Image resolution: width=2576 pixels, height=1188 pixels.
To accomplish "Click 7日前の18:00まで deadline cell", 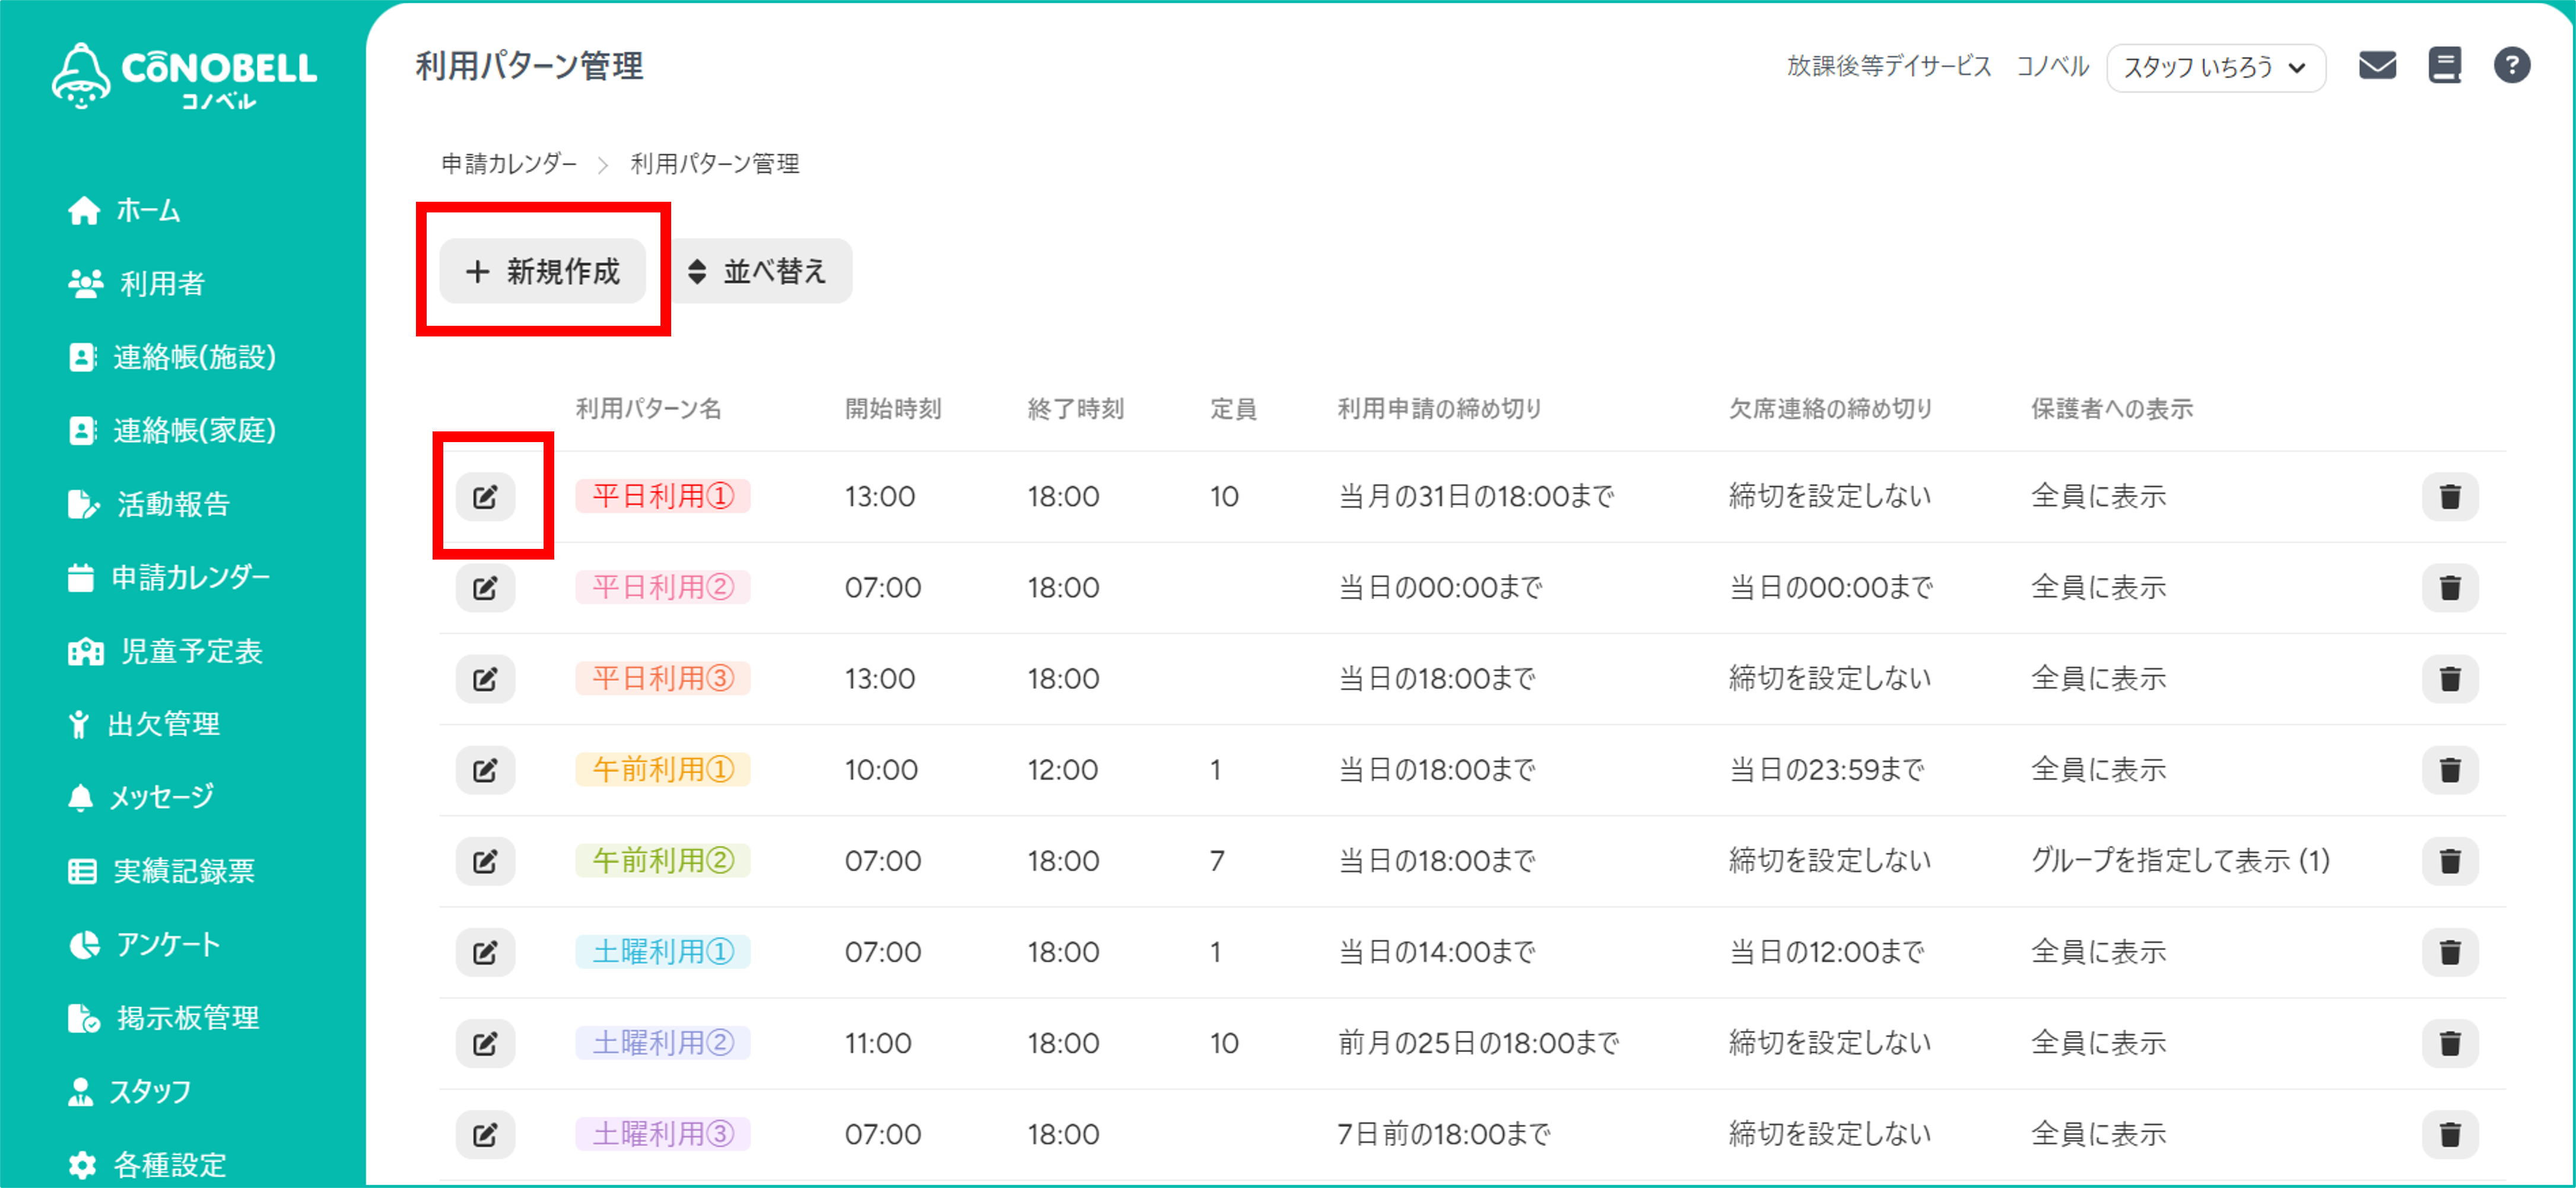I will point(1444,1134).
